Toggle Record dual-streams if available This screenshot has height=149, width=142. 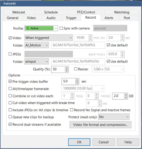(x=10, y=124)
